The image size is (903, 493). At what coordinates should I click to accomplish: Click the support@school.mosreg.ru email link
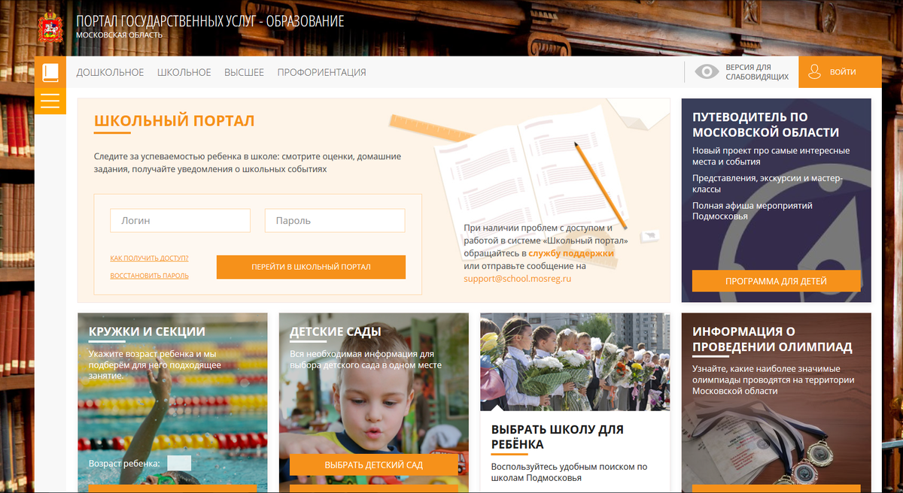(518, 278)
